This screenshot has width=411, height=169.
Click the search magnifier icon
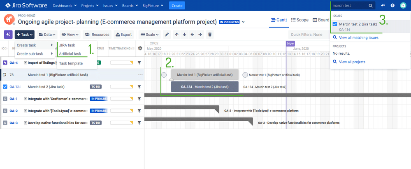tap(370, 5)
